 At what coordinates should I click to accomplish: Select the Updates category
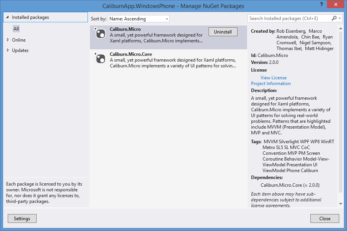(x=20, y=50)
